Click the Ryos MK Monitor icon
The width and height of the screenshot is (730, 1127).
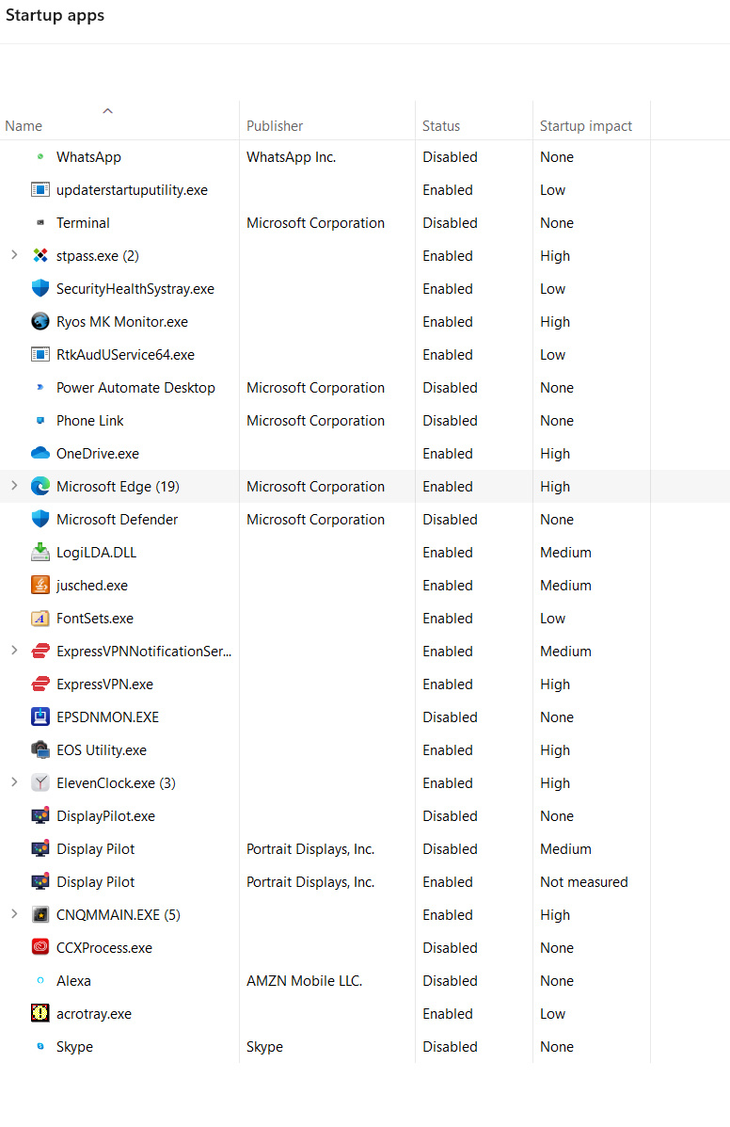pyautogui.click(x=40, y=321)
